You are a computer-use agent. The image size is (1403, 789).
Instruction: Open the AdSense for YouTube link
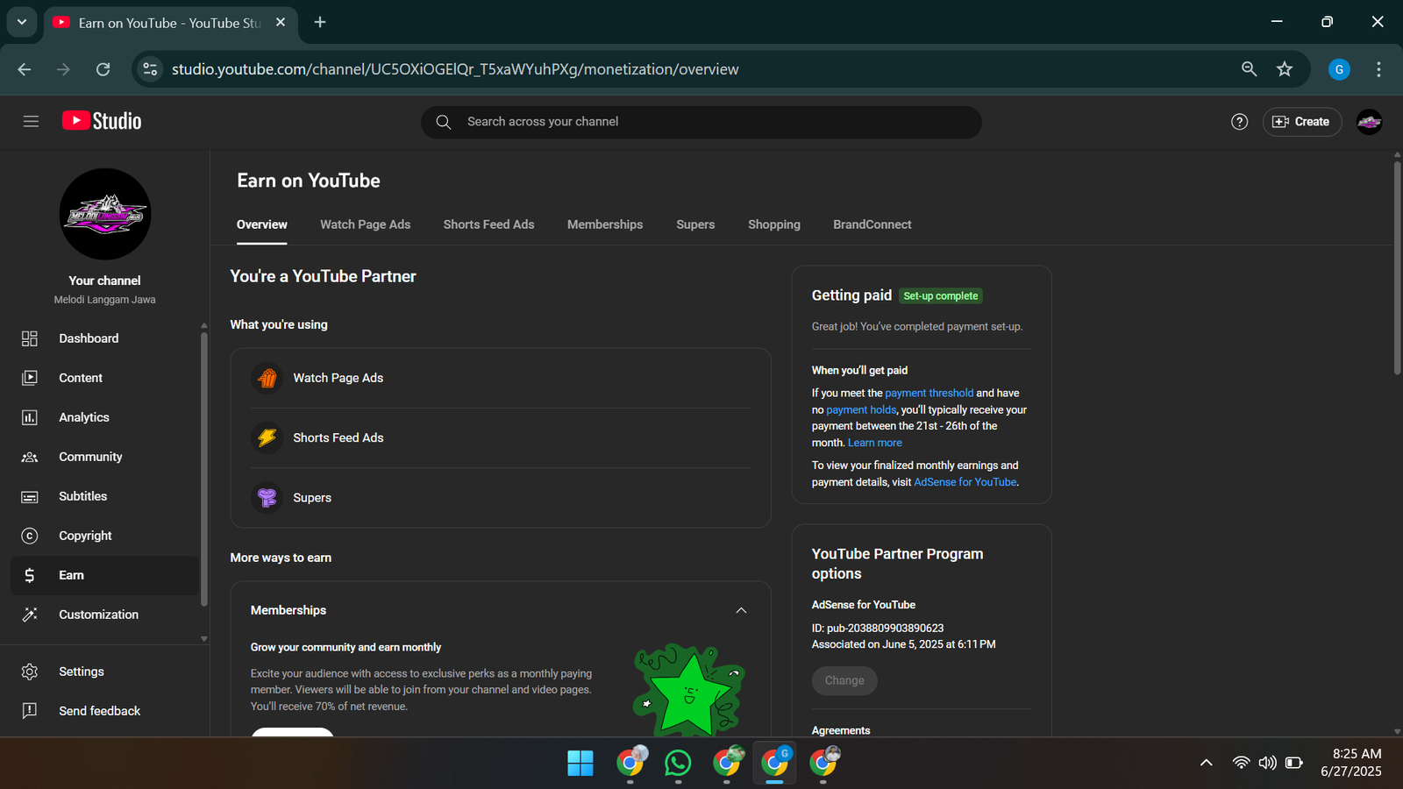tap(965, 482)
